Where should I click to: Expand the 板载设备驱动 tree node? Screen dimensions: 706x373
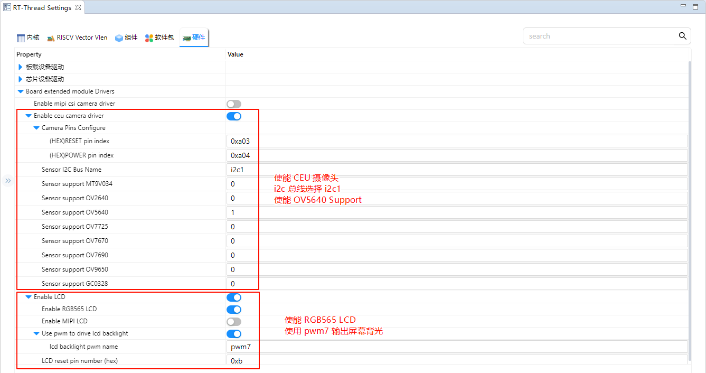(21, 67)
